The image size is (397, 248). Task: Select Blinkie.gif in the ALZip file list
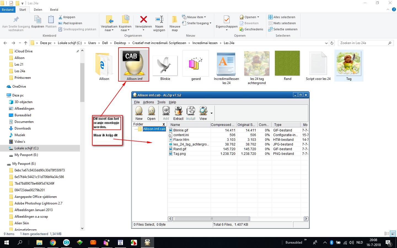(181, 130)
